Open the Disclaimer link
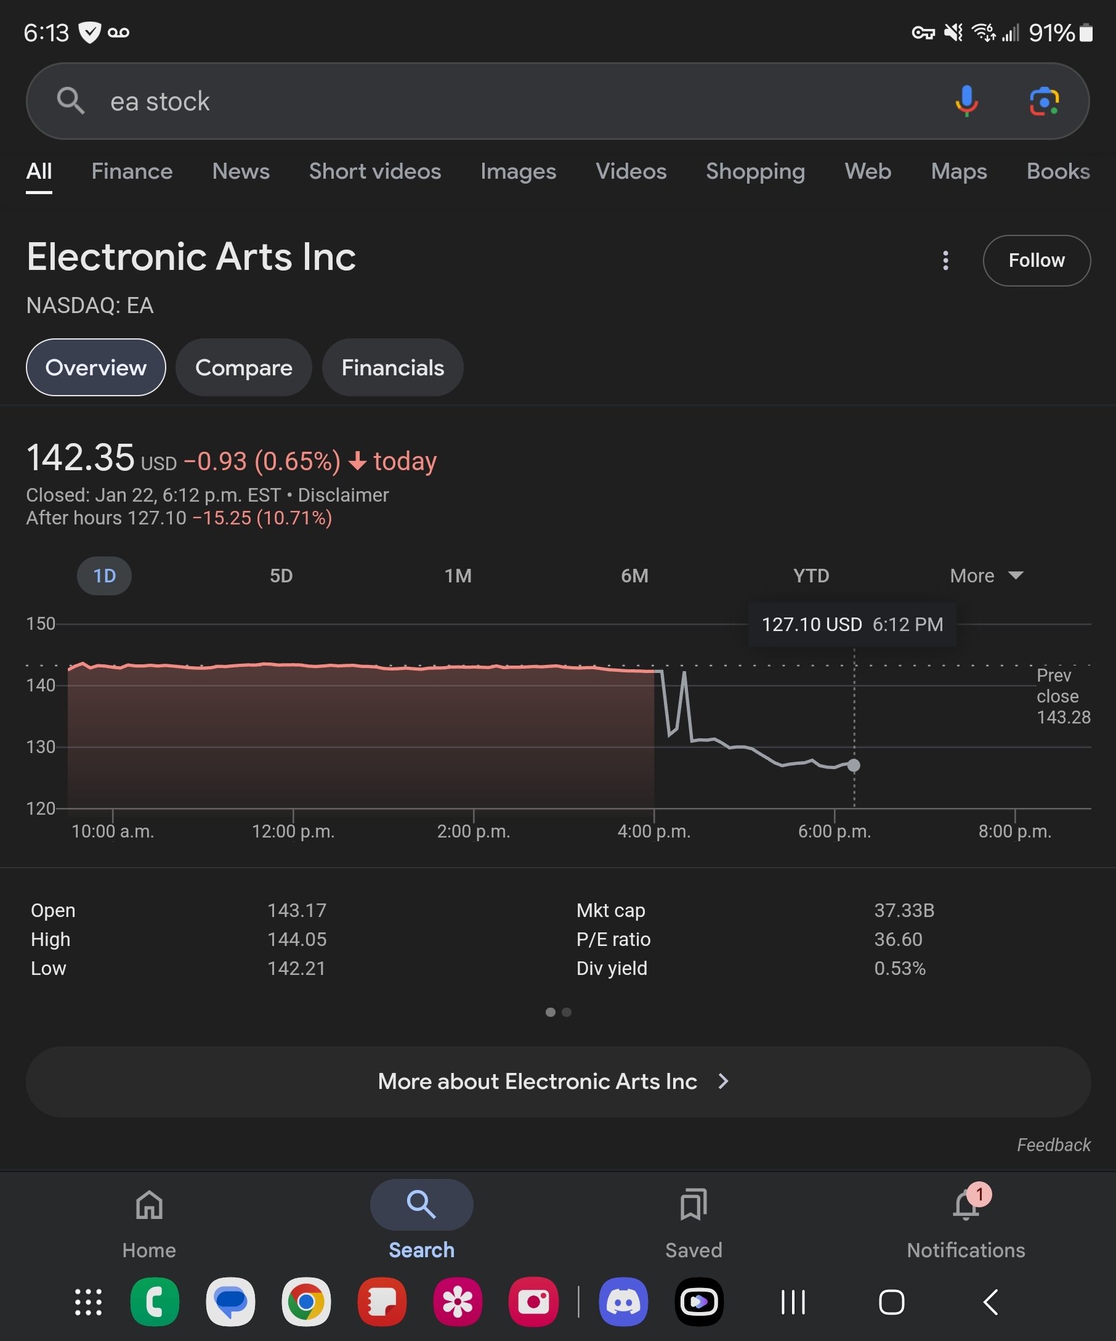The height and width of the screenshot is (1341, 1116). click(x=343, y=495)
